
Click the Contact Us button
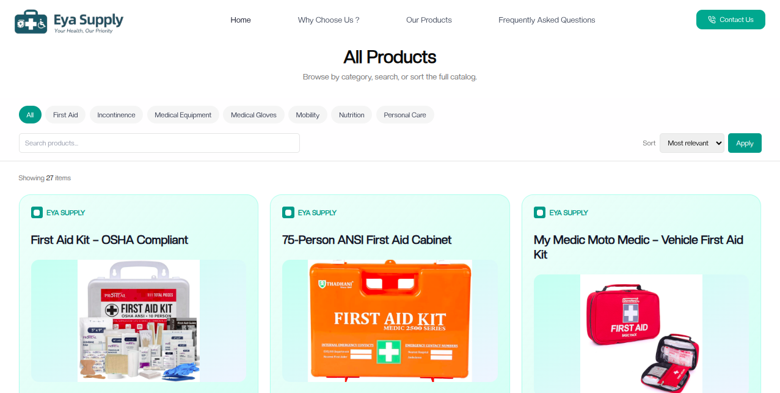tap(731, 20)
